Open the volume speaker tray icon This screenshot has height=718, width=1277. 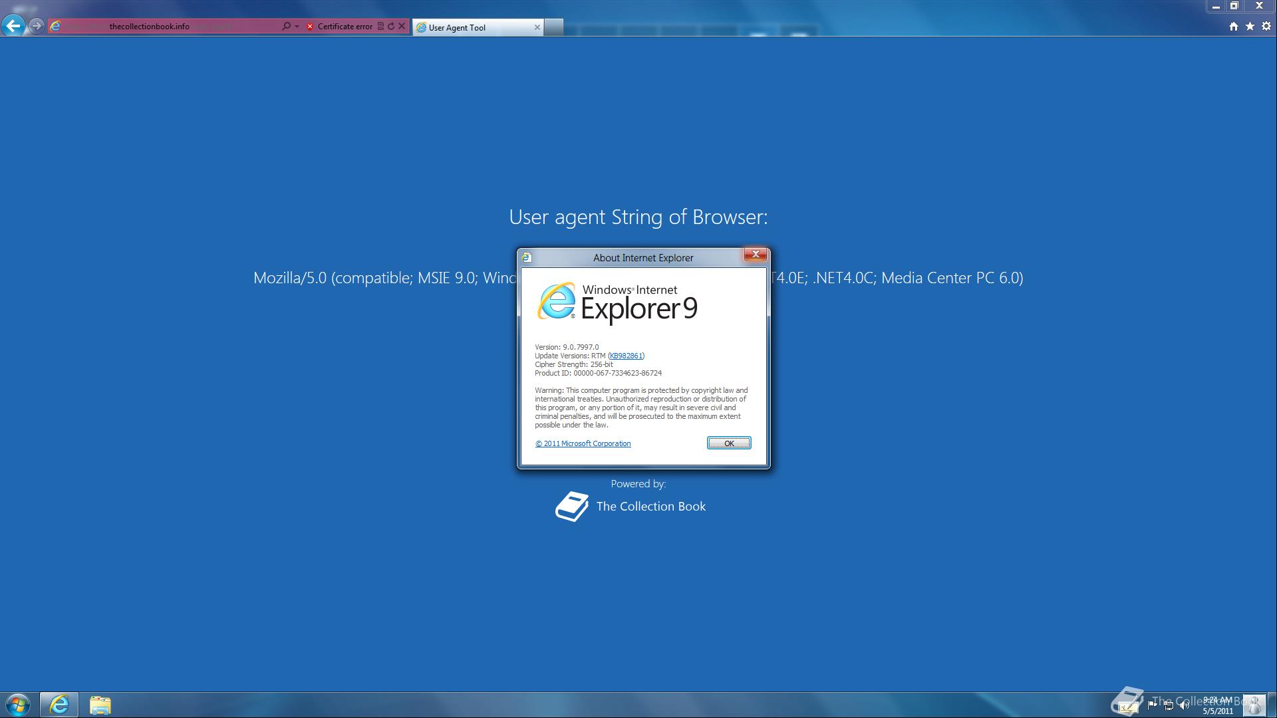[1185, 705]
